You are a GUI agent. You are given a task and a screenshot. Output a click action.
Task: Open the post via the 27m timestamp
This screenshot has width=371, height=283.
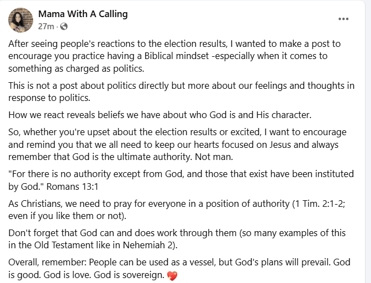tap(46, 26)
